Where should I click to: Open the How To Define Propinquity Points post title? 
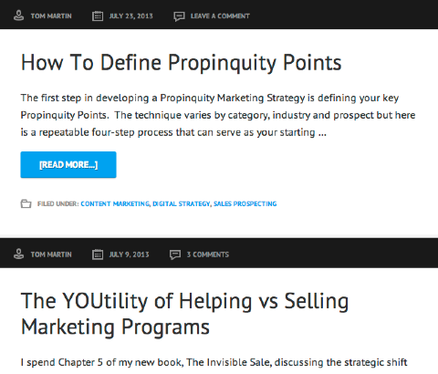point(182,63)
